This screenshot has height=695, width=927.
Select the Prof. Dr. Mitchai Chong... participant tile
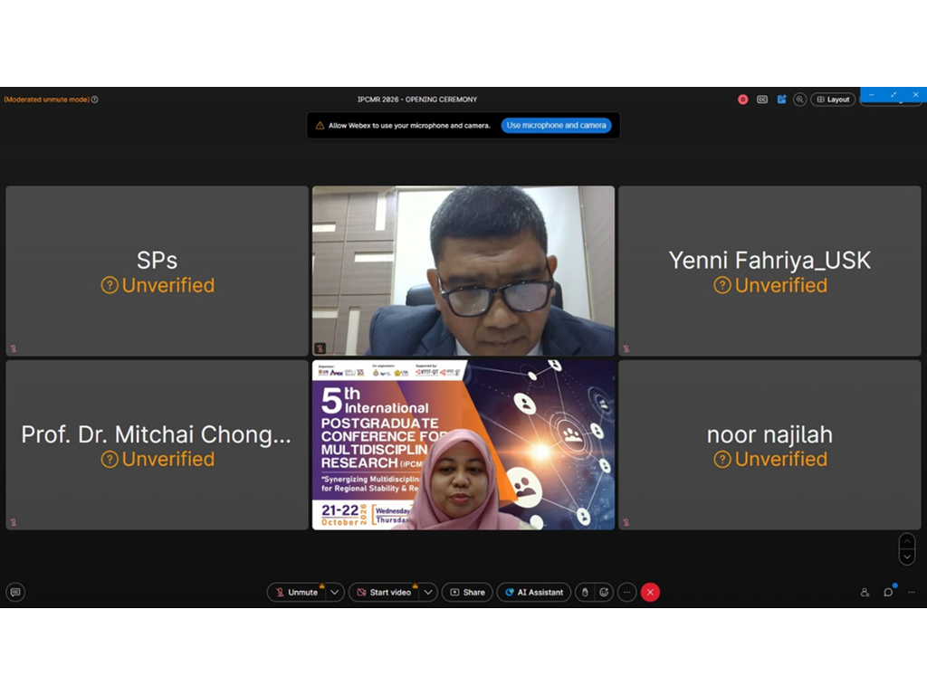pos(158,445)
